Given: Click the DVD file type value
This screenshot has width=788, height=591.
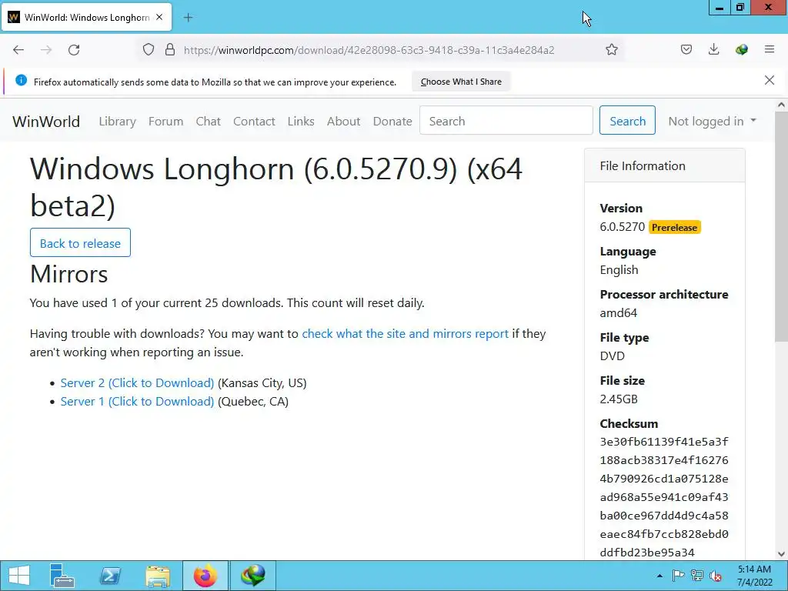Looking at the screenshot, I should (x=612, y=356).
